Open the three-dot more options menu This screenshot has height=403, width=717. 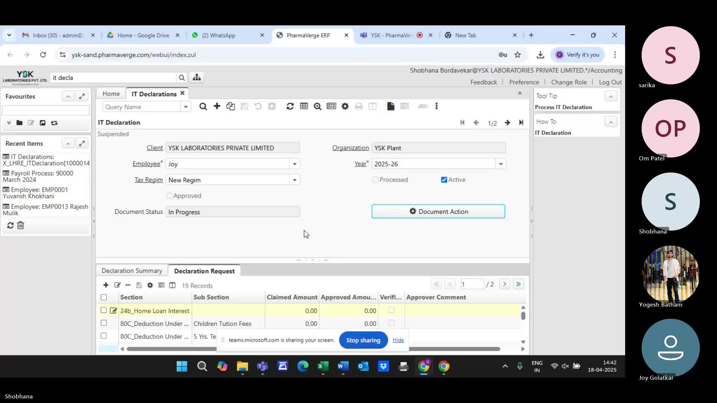(x=437, y=106)
